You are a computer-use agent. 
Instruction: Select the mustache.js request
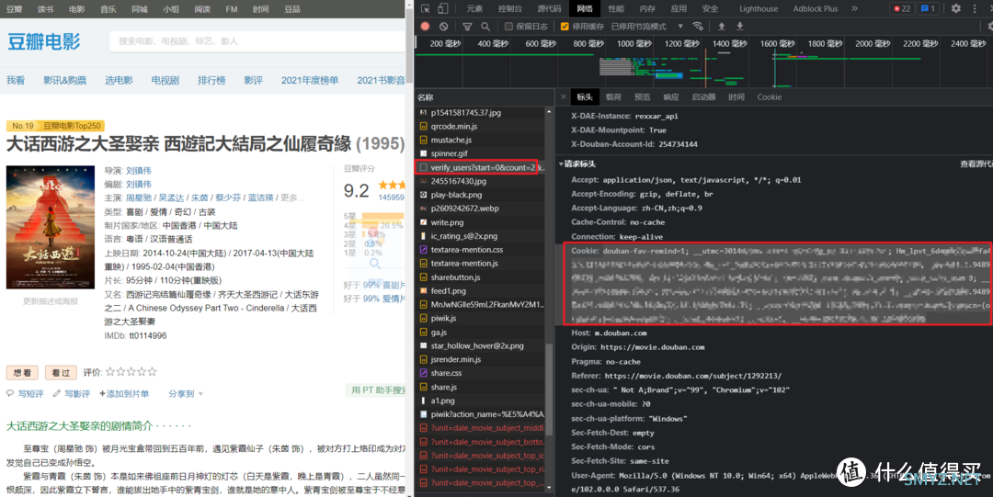479,140
